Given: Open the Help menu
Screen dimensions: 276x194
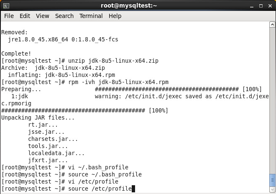Looking at the screenshot, I should point(115,16).
